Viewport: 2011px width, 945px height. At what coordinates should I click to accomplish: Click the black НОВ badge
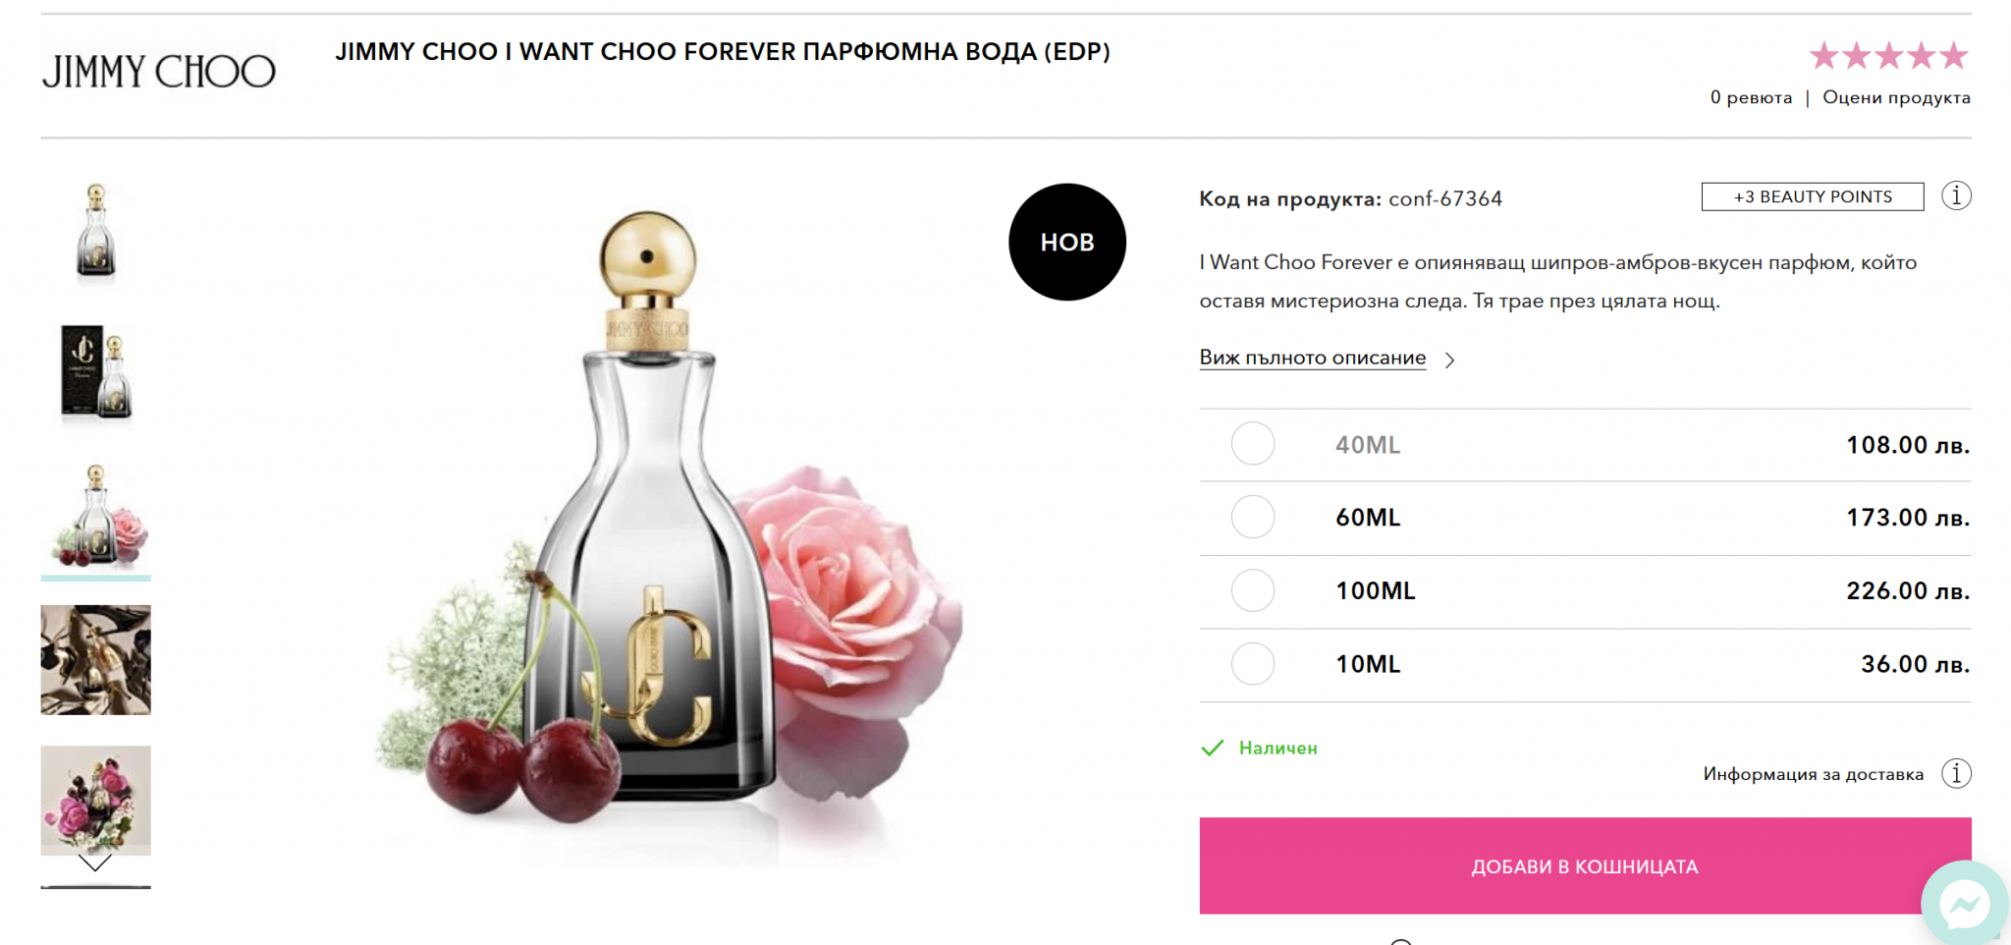[1066, 242]
